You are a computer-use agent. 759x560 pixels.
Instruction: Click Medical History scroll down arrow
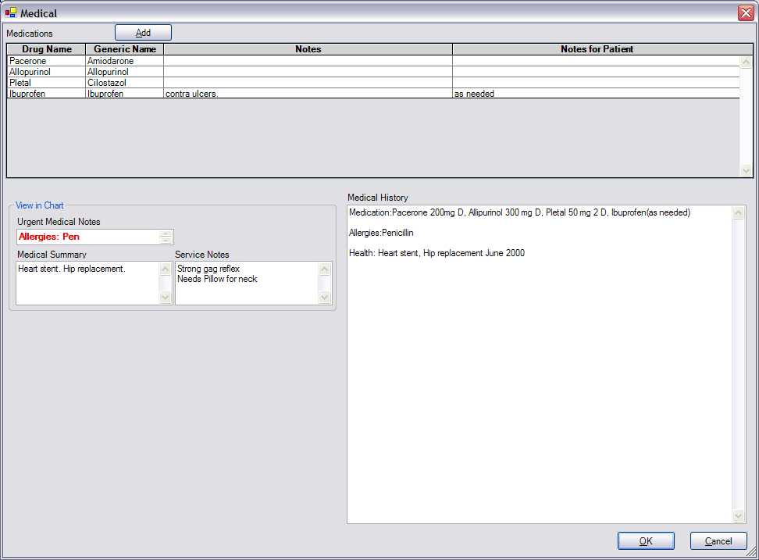click(x=738, y=516)
